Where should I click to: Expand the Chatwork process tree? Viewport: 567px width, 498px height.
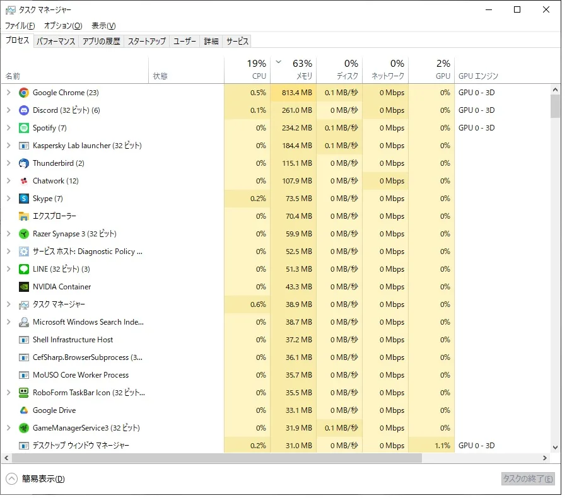pyautogui.click(x=9, y=181)
